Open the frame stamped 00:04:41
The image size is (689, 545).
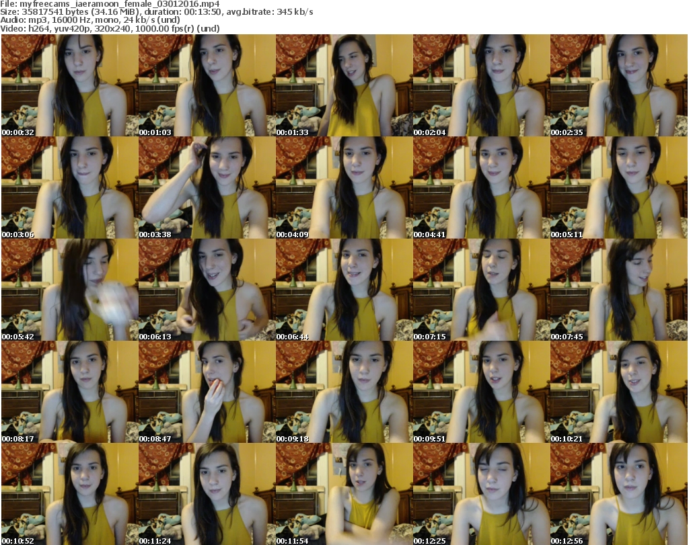[481, 187]
